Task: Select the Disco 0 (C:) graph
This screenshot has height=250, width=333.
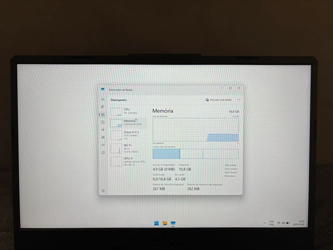Action: pos(122,135)
